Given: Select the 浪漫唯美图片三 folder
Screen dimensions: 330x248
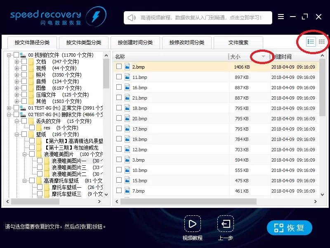Looking at the screenshot, I should [x=69, y=167].
